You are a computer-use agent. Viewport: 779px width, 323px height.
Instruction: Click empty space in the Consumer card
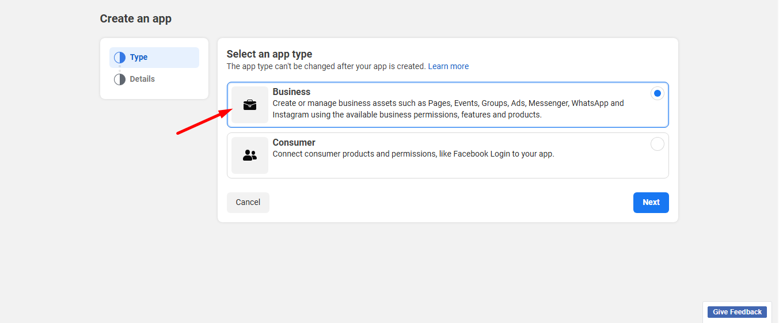pyautogui.click(x=461, y=169)
